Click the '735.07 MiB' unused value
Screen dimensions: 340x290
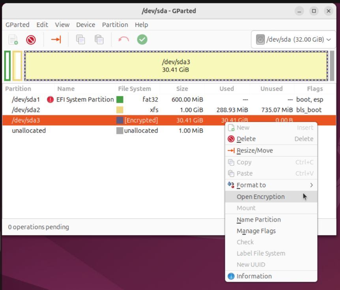277,110
